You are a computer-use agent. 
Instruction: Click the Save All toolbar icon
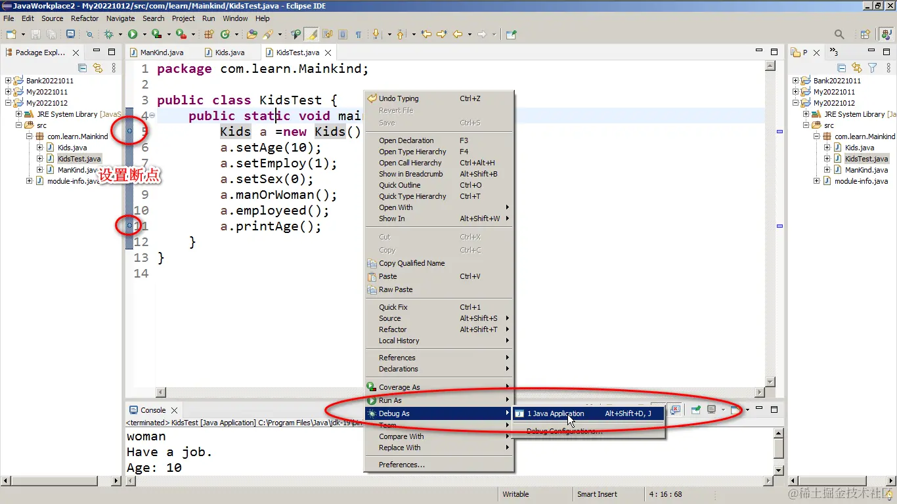pos(51,34)
